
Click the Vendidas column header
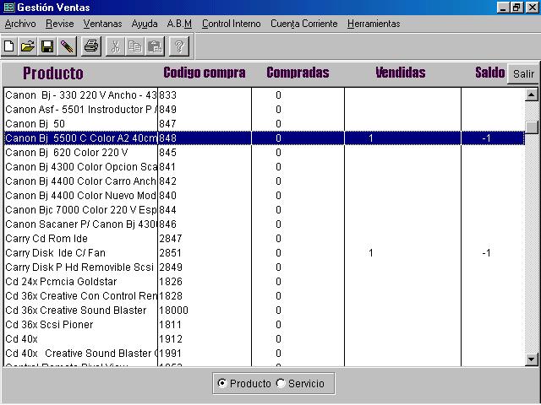400,73
